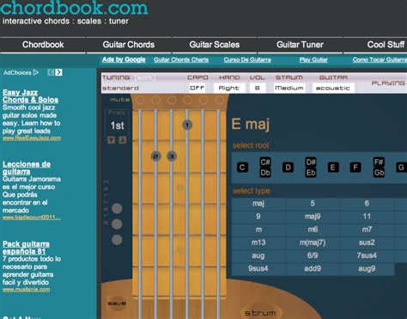The image size is (407, 319).
Task: Select root note Db
Action: tap(265, 173)
